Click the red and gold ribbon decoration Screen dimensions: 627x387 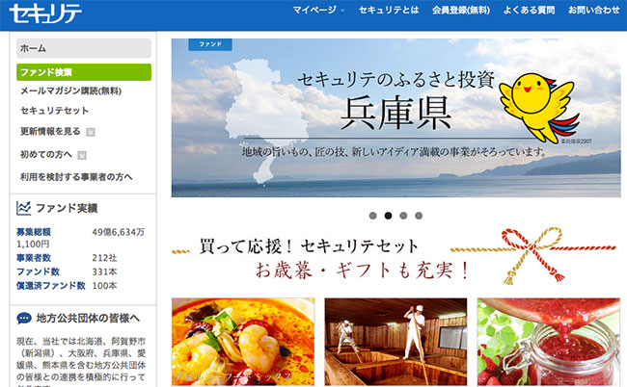coord(533,254)
